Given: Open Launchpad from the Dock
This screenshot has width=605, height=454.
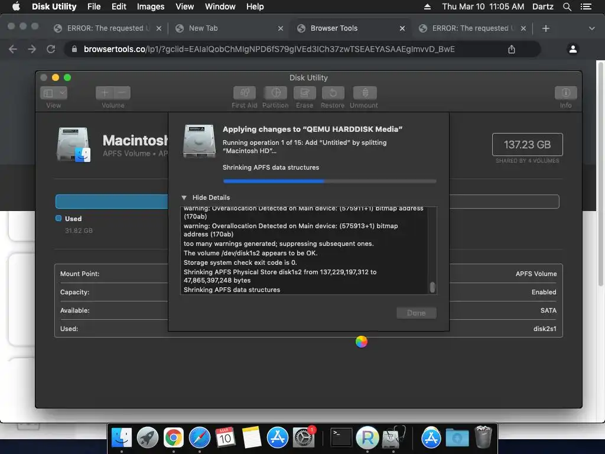Looking at the screenshot, I should point(148,438).
